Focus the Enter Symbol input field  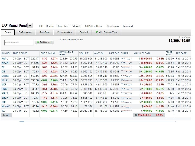[x=19, y=43]
